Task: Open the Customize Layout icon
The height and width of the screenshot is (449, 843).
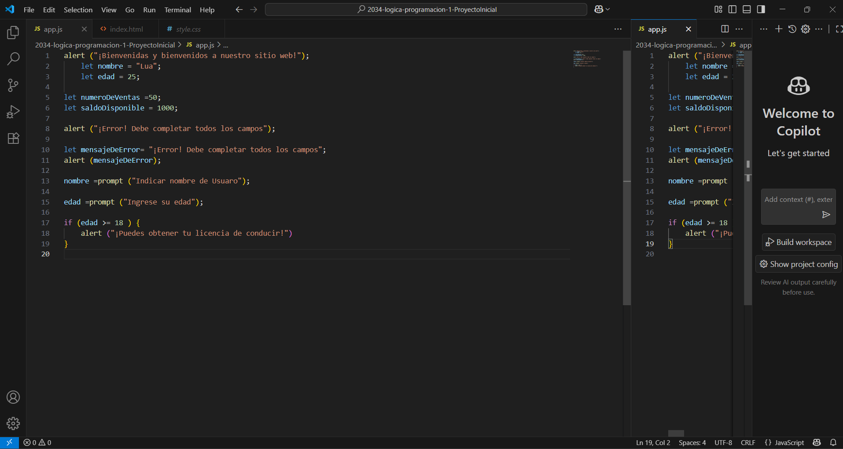Action: 718,9
